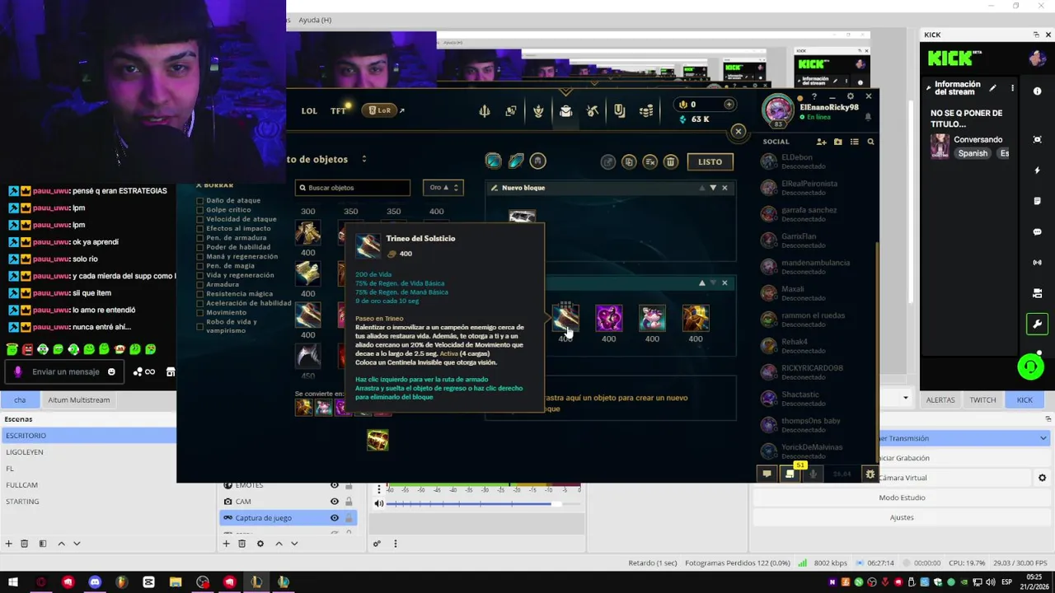The height and width of the screenshot is (593, 1055).
Task: Remove the Nuevo bloque with its X
Action: [724, 188]
